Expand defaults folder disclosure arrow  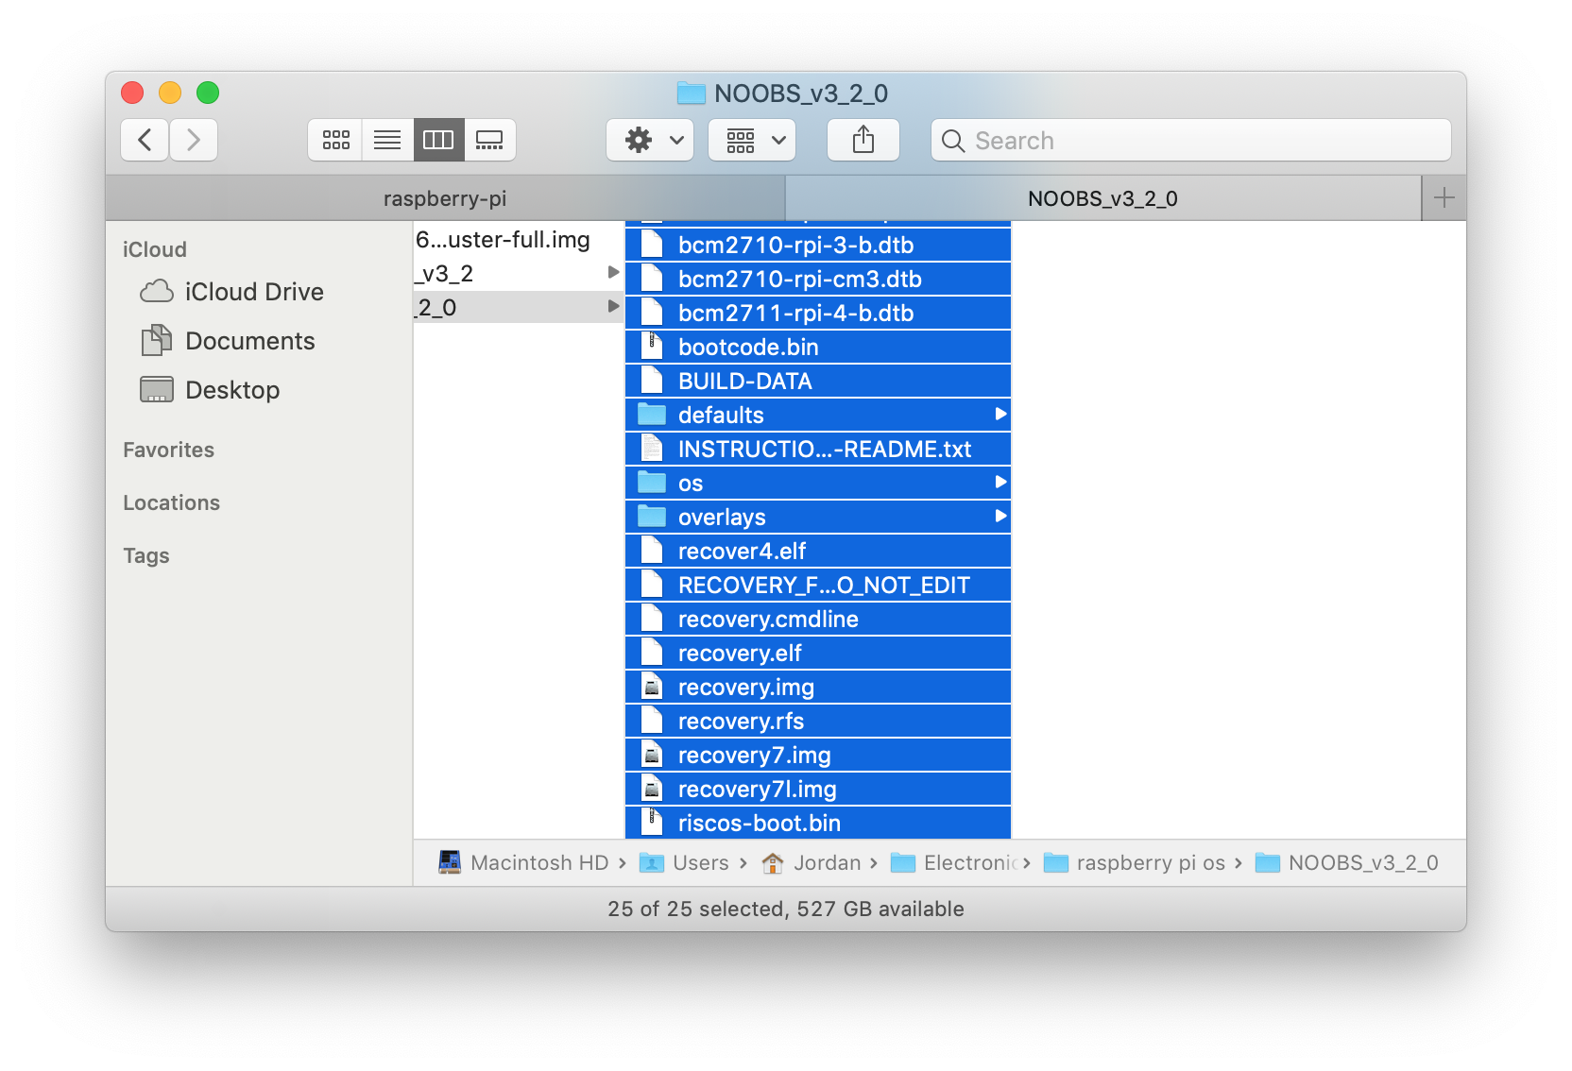(1000, 414)
